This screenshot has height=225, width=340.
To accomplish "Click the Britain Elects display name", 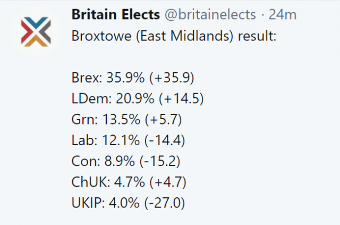I will (116, 14).
